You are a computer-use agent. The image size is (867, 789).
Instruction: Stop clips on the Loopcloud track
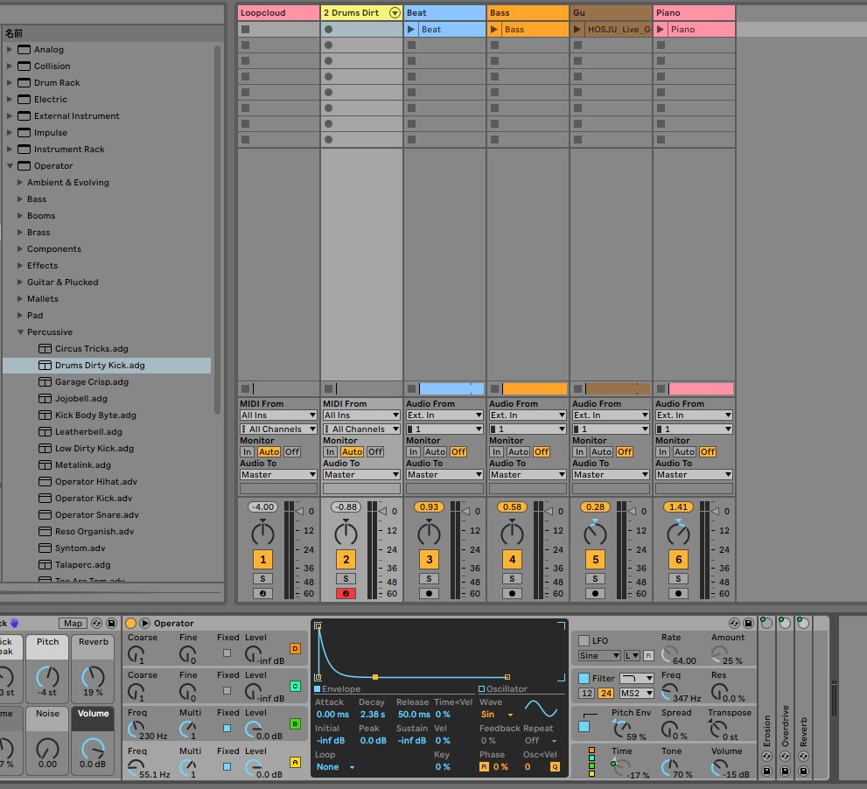(x=246, y=388)
